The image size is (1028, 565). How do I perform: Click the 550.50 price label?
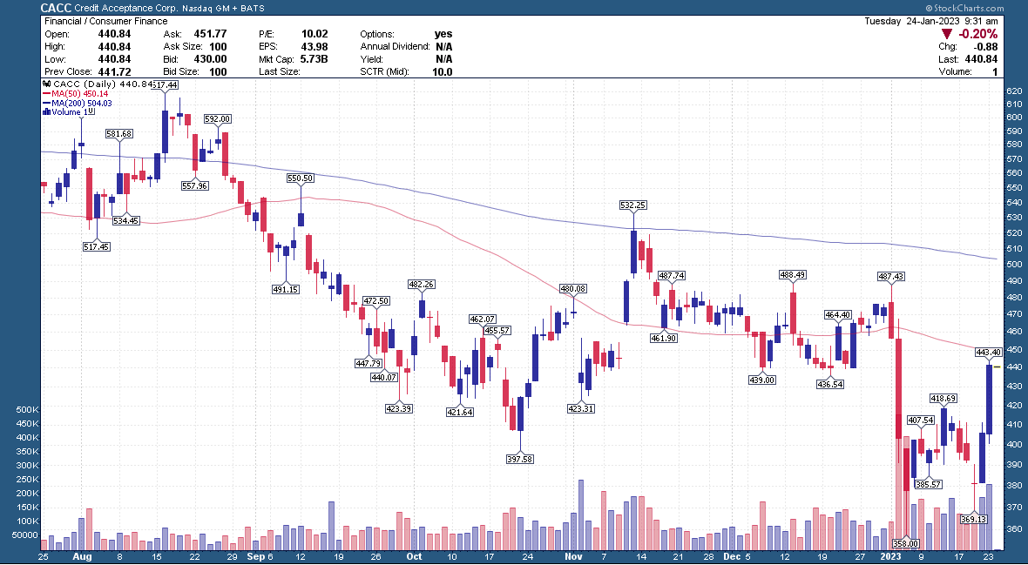[301, 178]
